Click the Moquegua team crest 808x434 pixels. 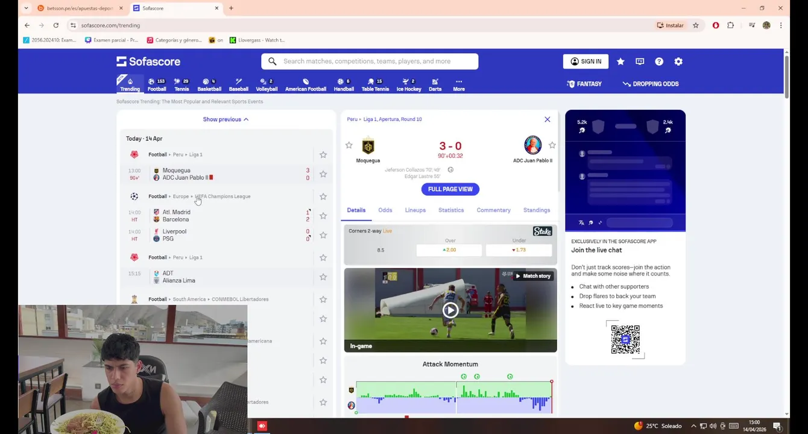368,146
